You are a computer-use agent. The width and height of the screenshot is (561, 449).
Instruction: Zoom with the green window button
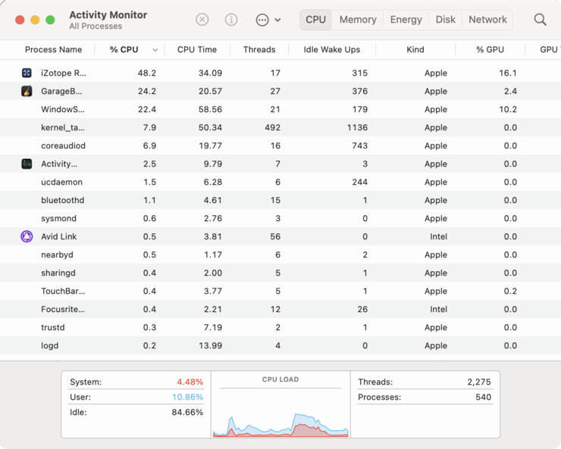[51, 20]
